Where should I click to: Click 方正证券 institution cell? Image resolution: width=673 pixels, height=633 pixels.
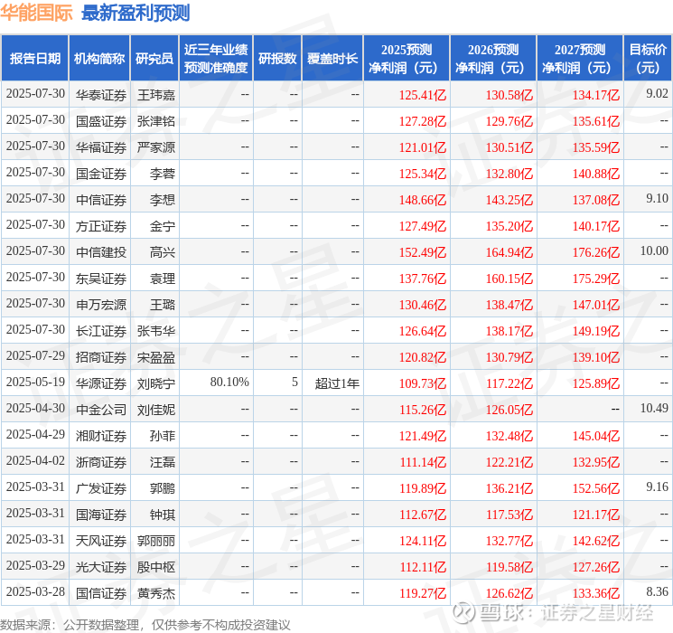click(x=101, y=226)
